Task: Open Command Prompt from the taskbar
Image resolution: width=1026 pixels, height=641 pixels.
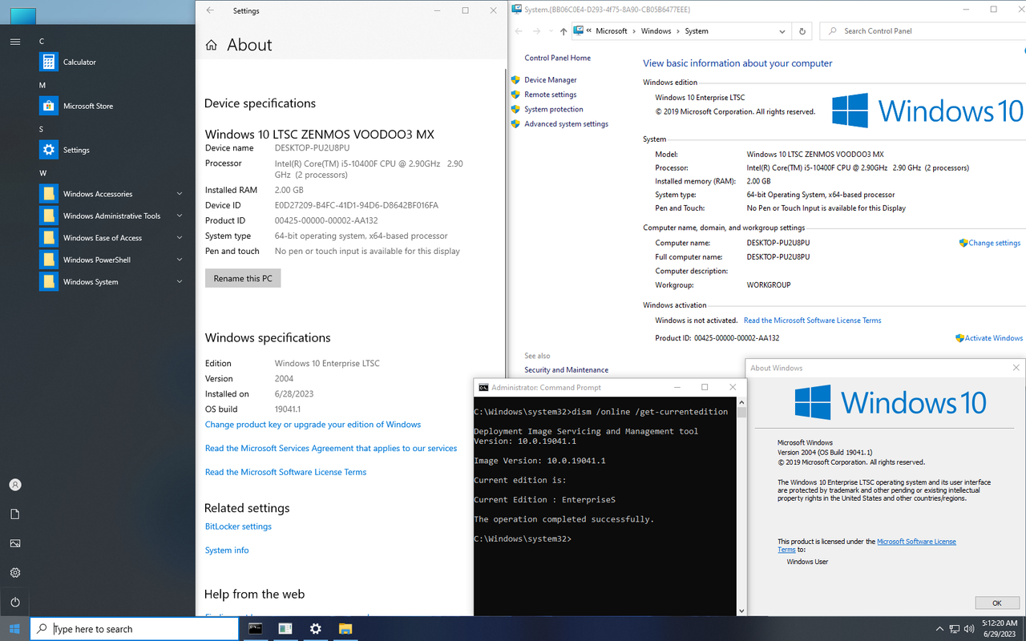Action: [255, 629]
